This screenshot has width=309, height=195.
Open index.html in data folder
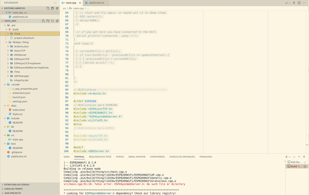30,110
